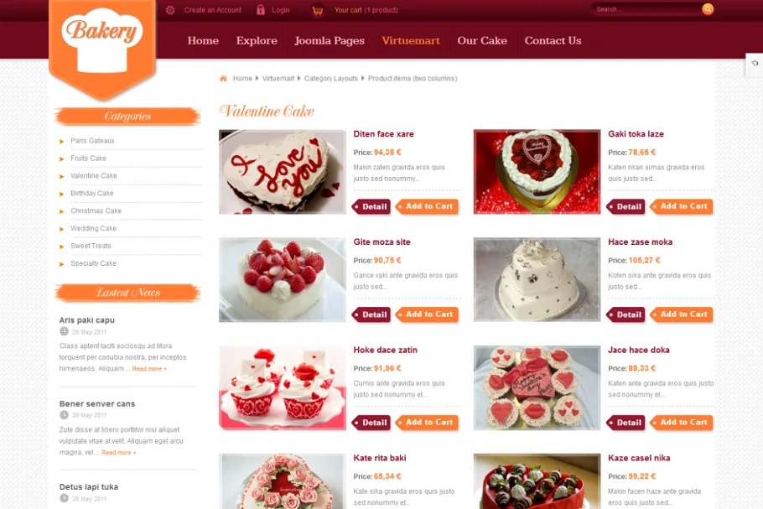Open the side panel tab at right edge
The height and width of the screenshot is (509, 763).
click(755, 64)
